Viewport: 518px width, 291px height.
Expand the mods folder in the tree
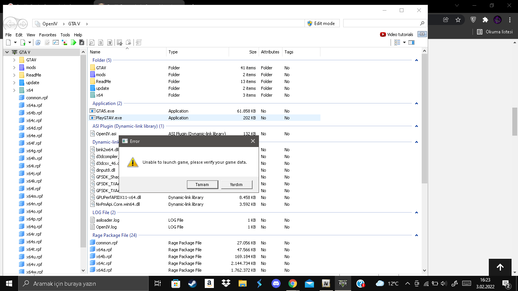pos(14,67)
